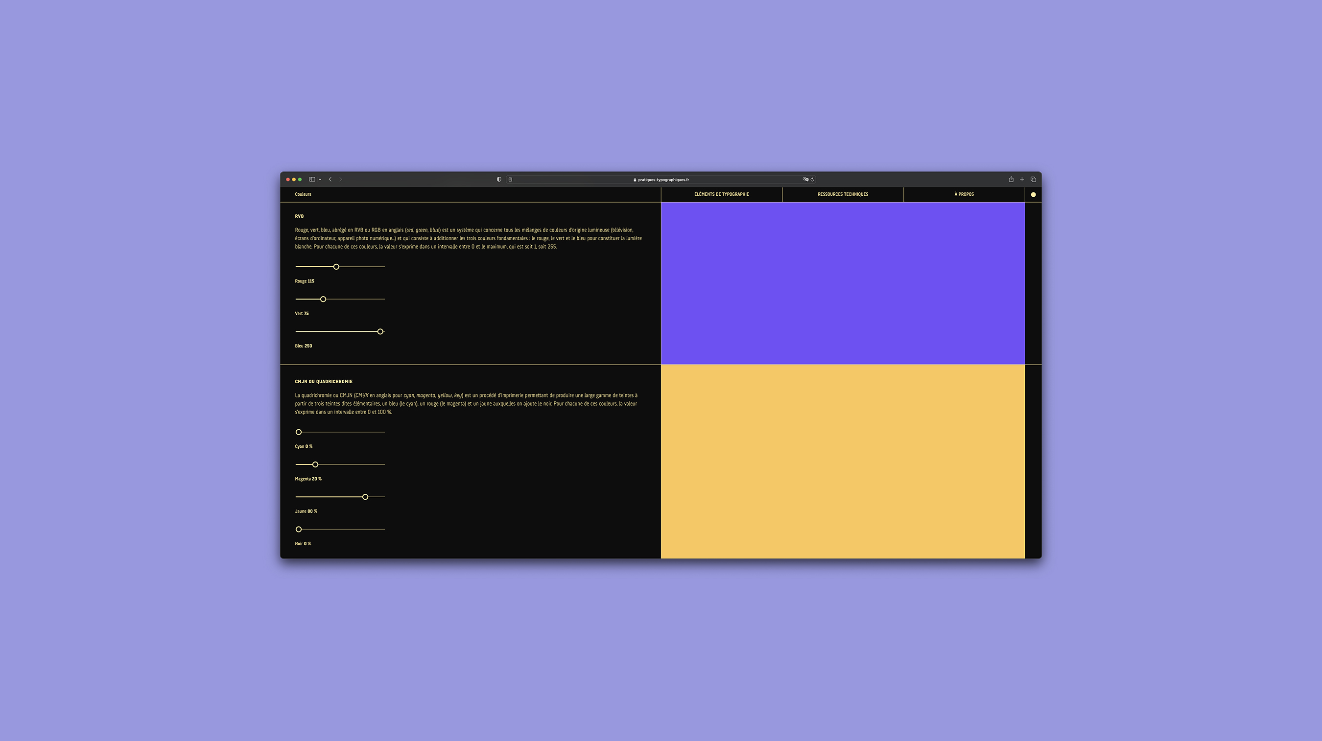Adjust the Noir 0 % slider handle
1322x741 pixels.
(x=299, y=529)
